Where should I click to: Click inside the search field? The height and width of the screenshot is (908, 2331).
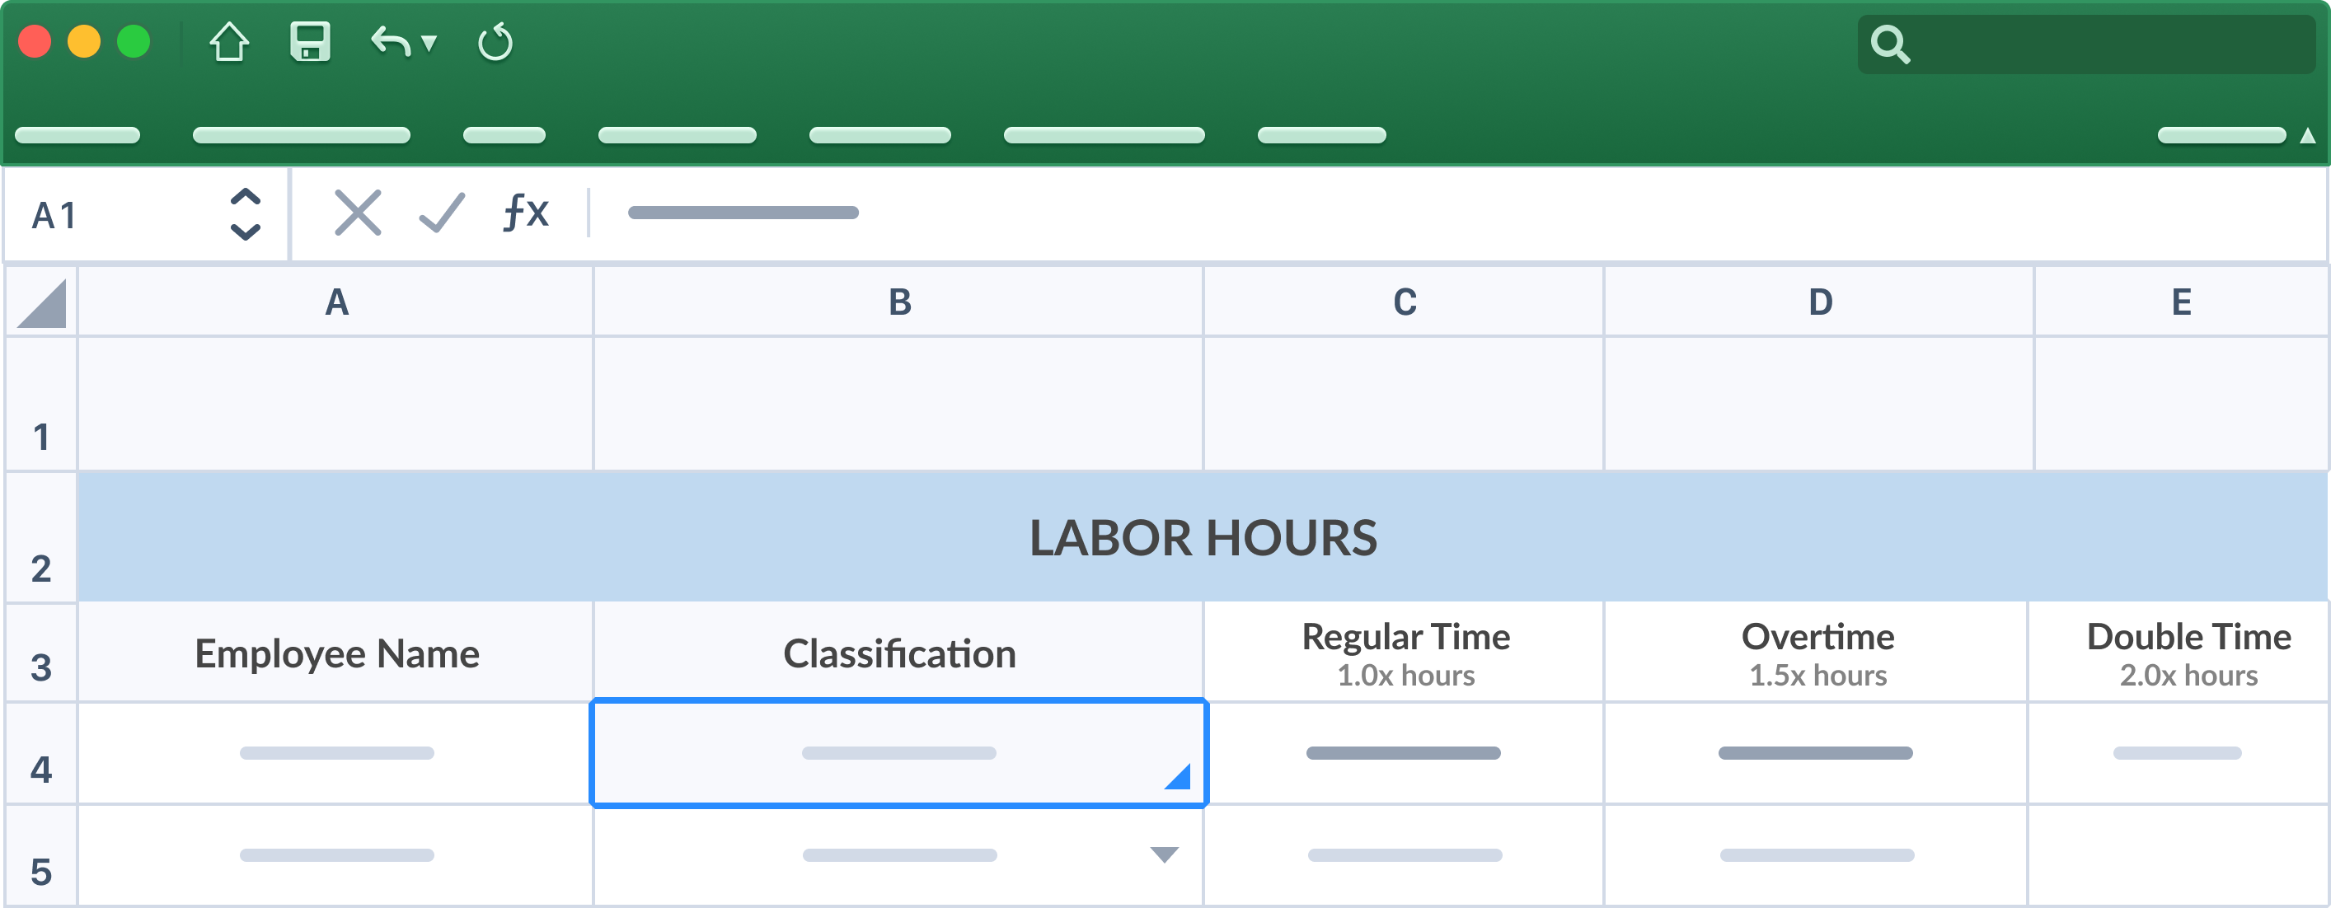(2108, 44)
